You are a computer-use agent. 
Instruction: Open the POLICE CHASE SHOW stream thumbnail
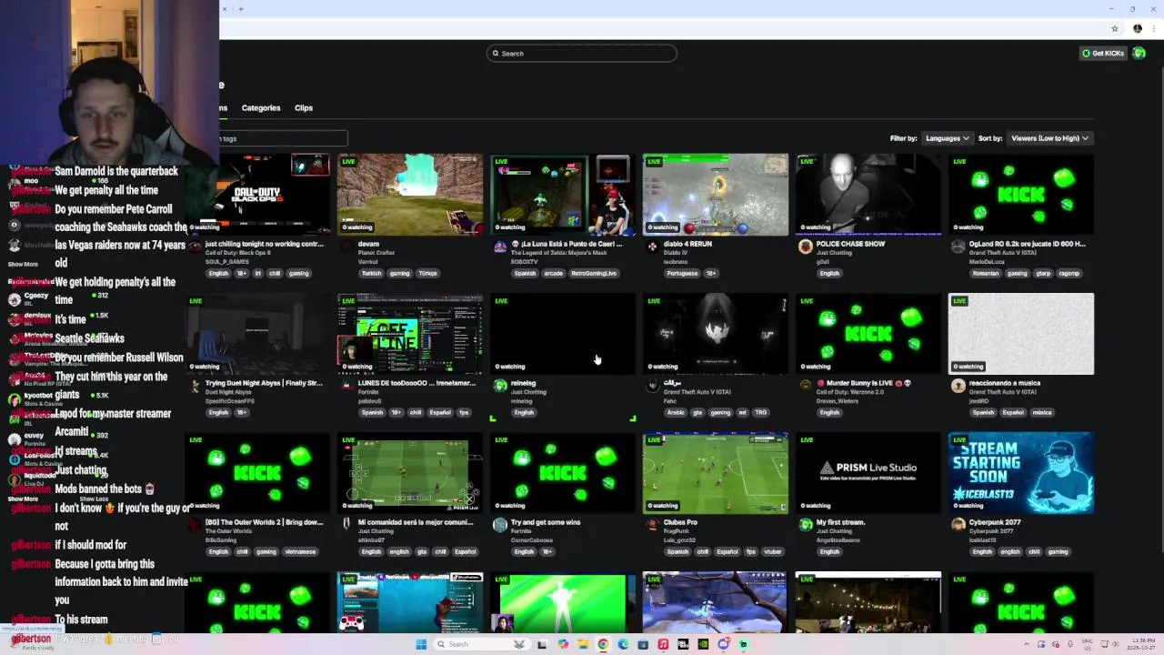point(868,195)
